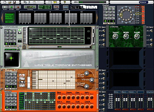This screenshot has width=154, height=112.
Task: Stop playback with the STOP button
Action: pos(12,7)
